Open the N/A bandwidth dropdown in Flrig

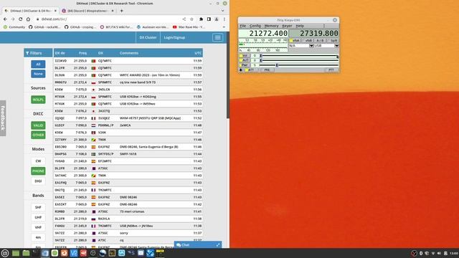[311, 46]
